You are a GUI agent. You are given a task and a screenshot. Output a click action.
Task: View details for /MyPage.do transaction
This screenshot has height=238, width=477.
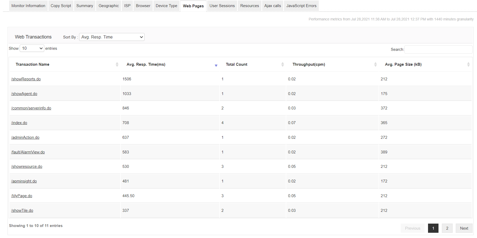[22, 196]
